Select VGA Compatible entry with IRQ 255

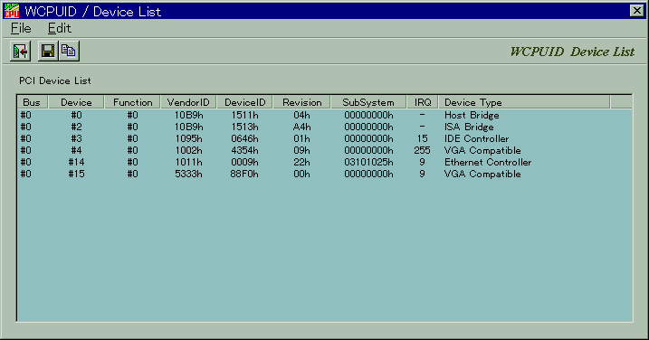click(324, 151)
